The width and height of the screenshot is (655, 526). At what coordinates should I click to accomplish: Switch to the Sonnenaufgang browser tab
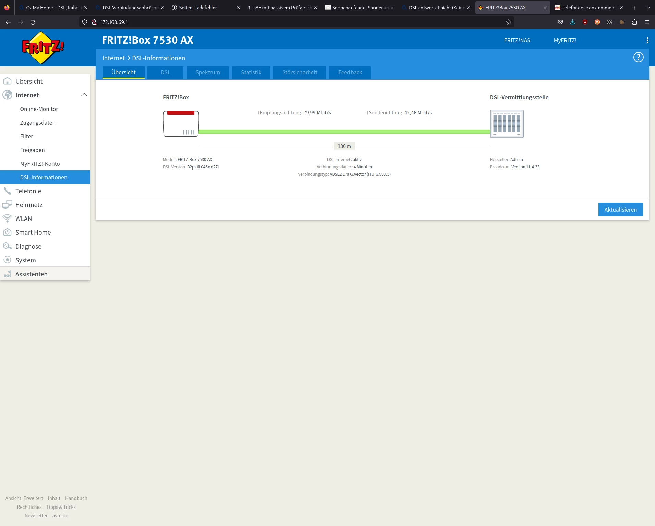tap(359, 8)
